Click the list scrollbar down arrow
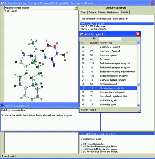 pos(138,105)
